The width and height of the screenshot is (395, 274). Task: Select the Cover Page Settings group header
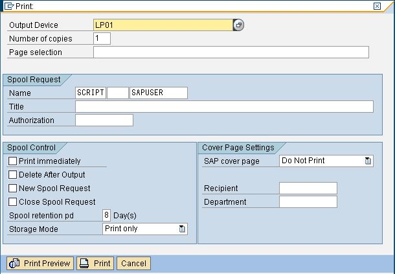click(x=238, y=148)
